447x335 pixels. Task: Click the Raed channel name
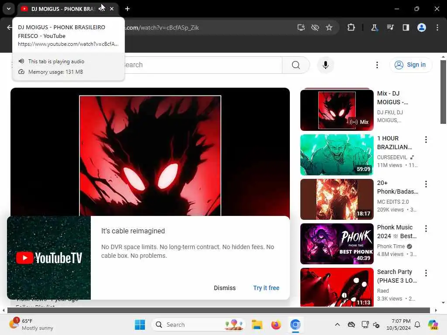383,291
